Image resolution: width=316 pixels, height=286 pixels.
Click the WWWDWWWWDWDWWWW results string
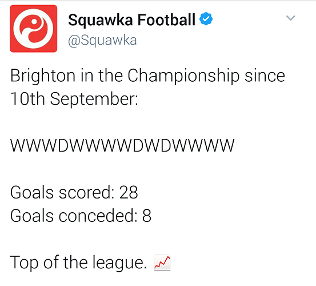(x=122, y=145)
